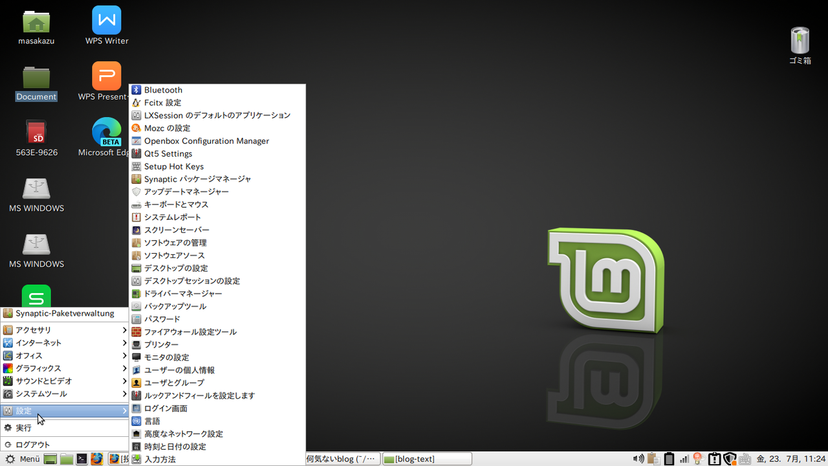828x466 pixels.
Task: Open Mozc の設定 entry
Action: click(217, 128)
